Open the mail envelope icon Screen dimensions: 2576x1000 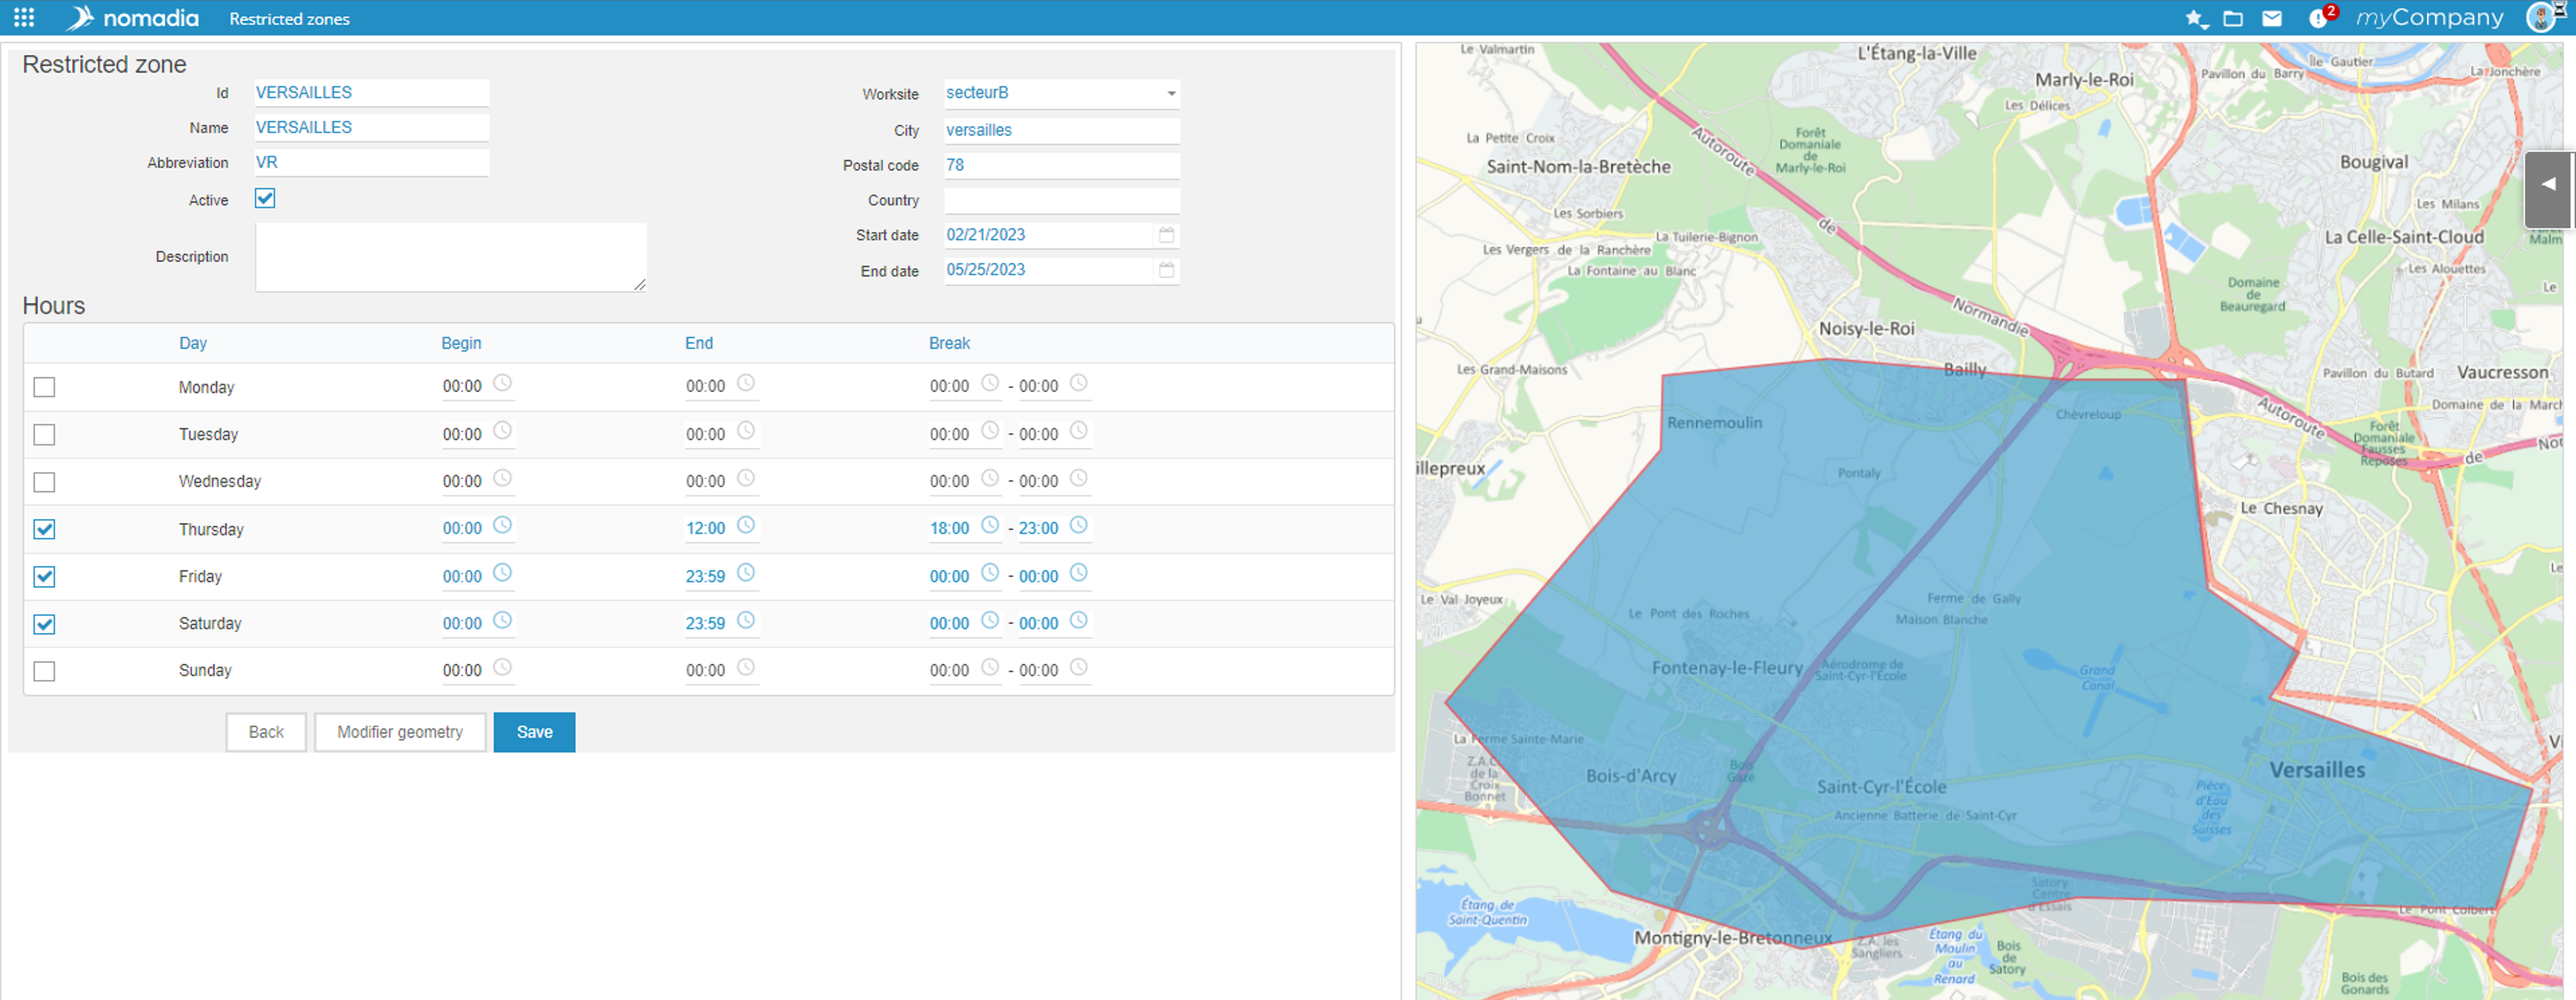click(2272, 18)
